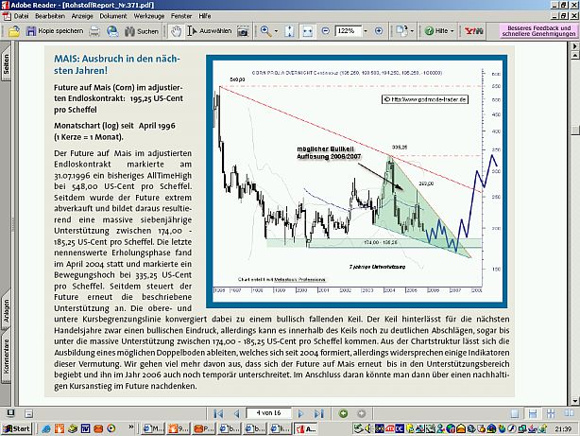The height and width of the screenshot is (436, 580).
Task: Switch to Adobe Reader taskbar button
Action: point(306,429)
